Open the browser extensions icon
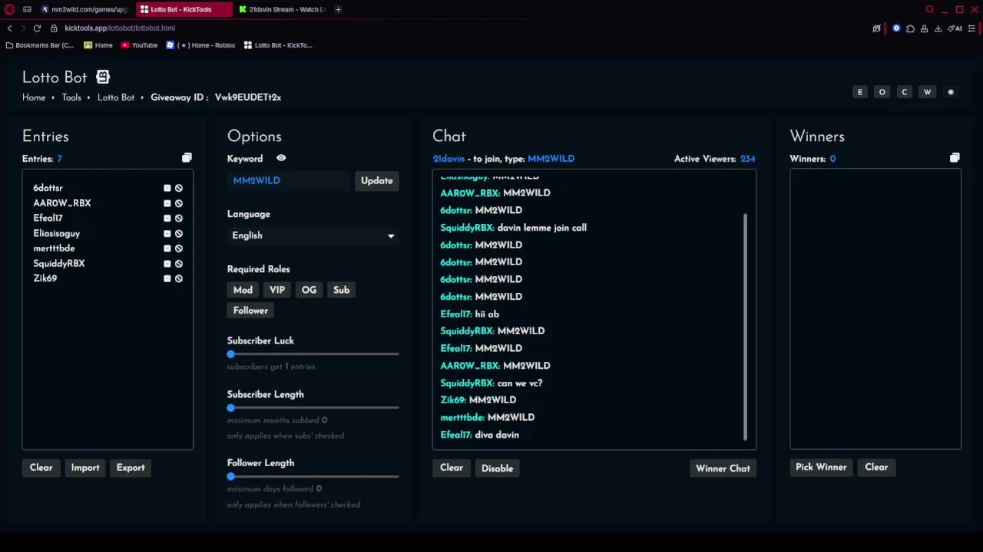This screenshot has height=552, width=983. (910, 28)
